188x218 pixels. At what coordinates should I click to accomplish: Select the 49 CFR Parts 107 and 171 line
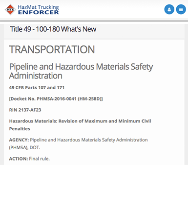pyautogui.click(x=37, y=88)
